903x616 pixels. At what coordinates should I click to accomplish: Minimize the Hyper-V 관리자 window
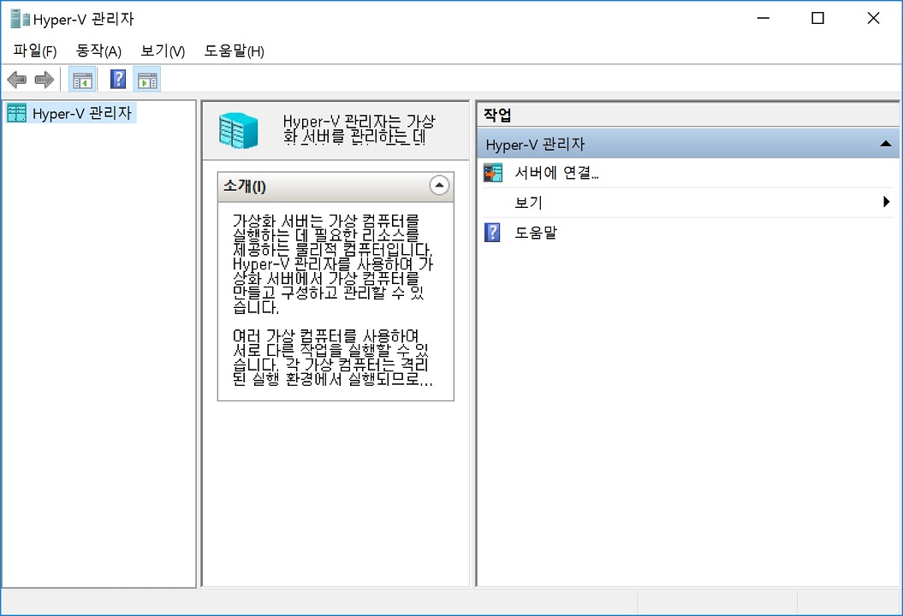[x=763, y=19]
